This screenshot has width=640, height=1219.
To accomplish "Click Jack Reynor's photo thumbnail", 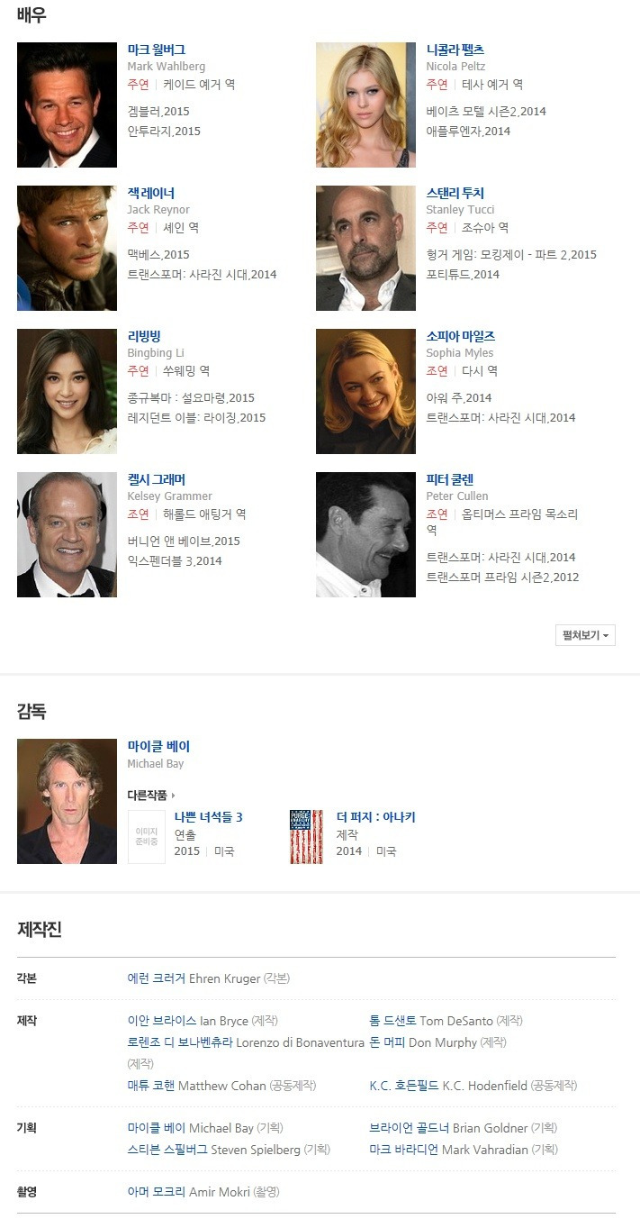I will pos(67,248).
